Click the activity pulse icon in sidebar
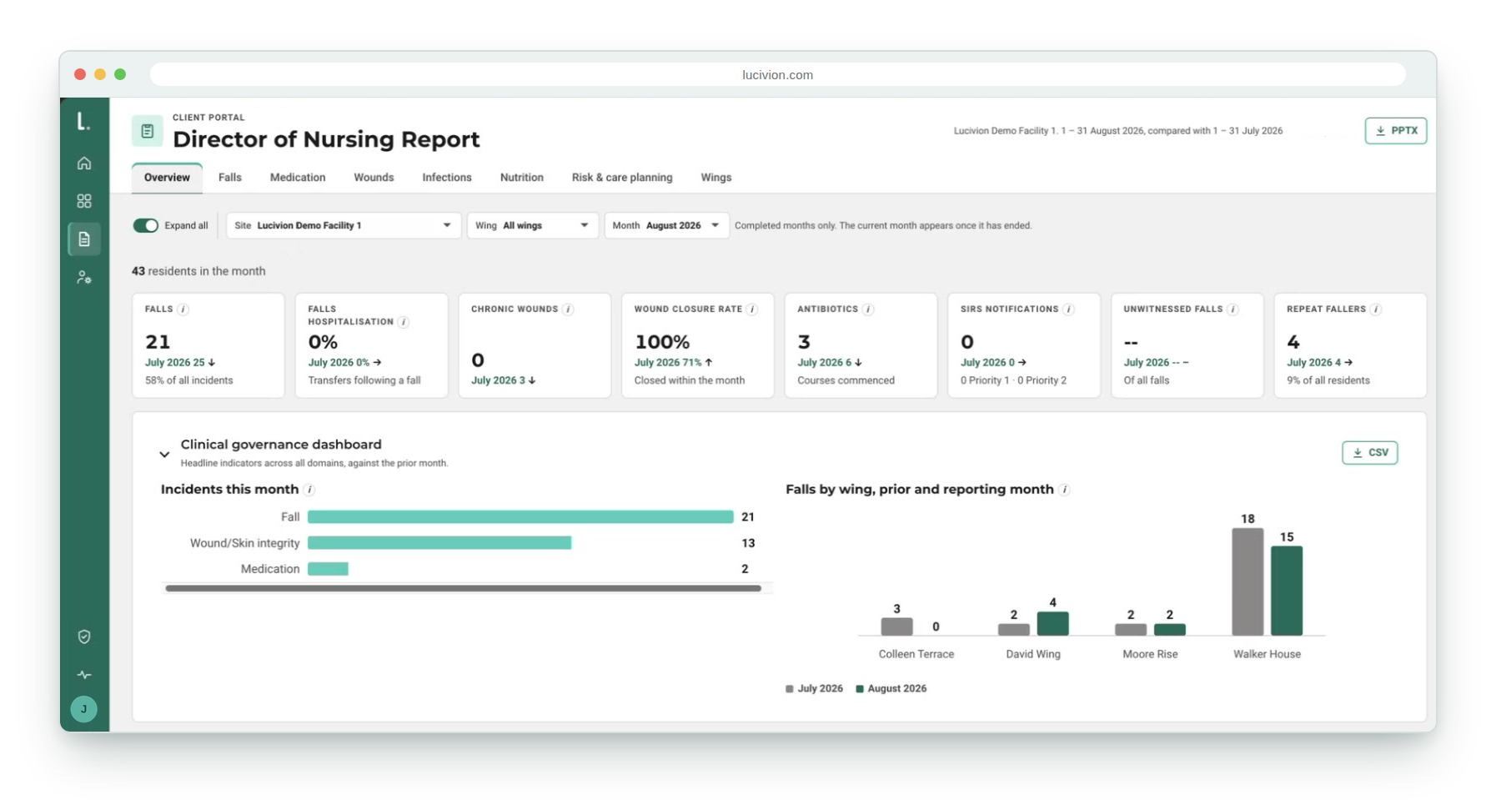1496x800 pixels. pyautogui.click(x=84, y=675)
